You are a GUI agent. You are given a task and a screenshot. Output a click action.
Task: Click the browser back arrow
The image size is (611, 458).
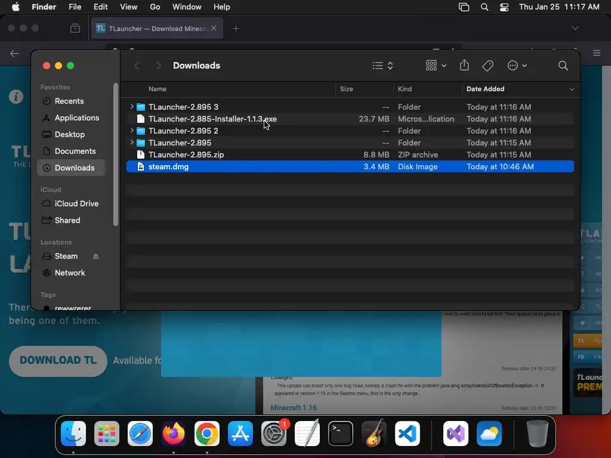coord(14,53)
